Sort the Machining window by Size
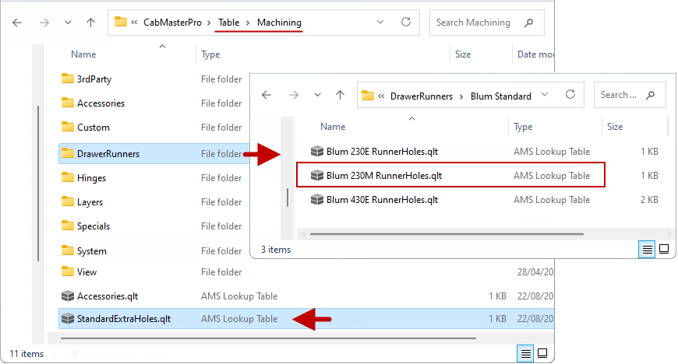The image size is (678, 364). (463, 54)
